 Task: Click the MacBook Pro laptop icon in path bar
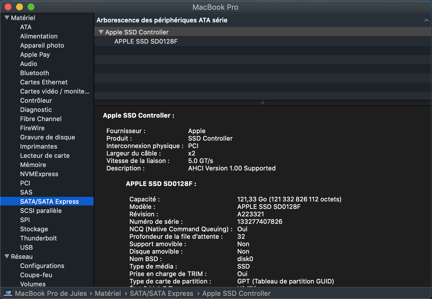[8, 293]
